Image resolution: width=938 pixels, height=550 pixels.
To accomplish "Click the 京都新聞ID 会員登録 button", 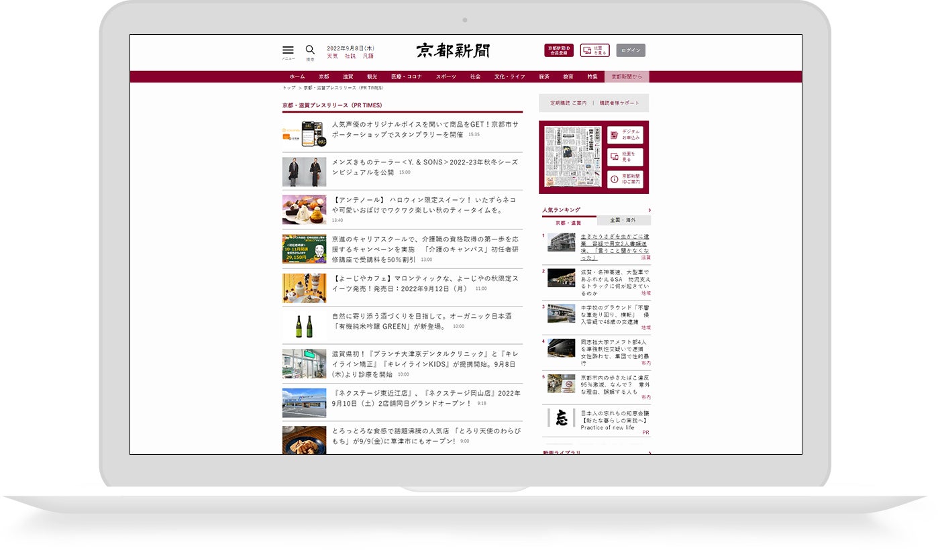I will (x=559, y=50).
